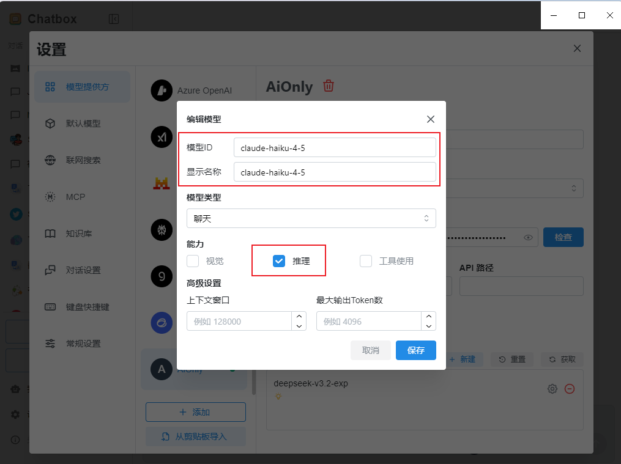
Task: Select the Mistral provider icon
Action: pos(162,183)
